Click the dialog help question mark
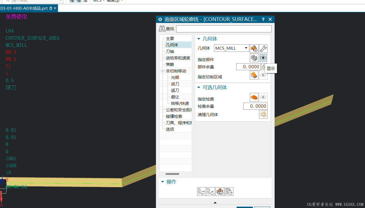365x208 pixels. pos(263,19)
